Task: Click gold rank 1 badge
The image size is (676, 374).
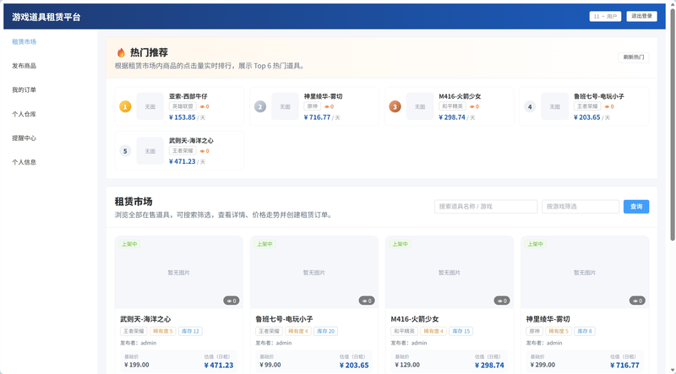Action: 125,106
